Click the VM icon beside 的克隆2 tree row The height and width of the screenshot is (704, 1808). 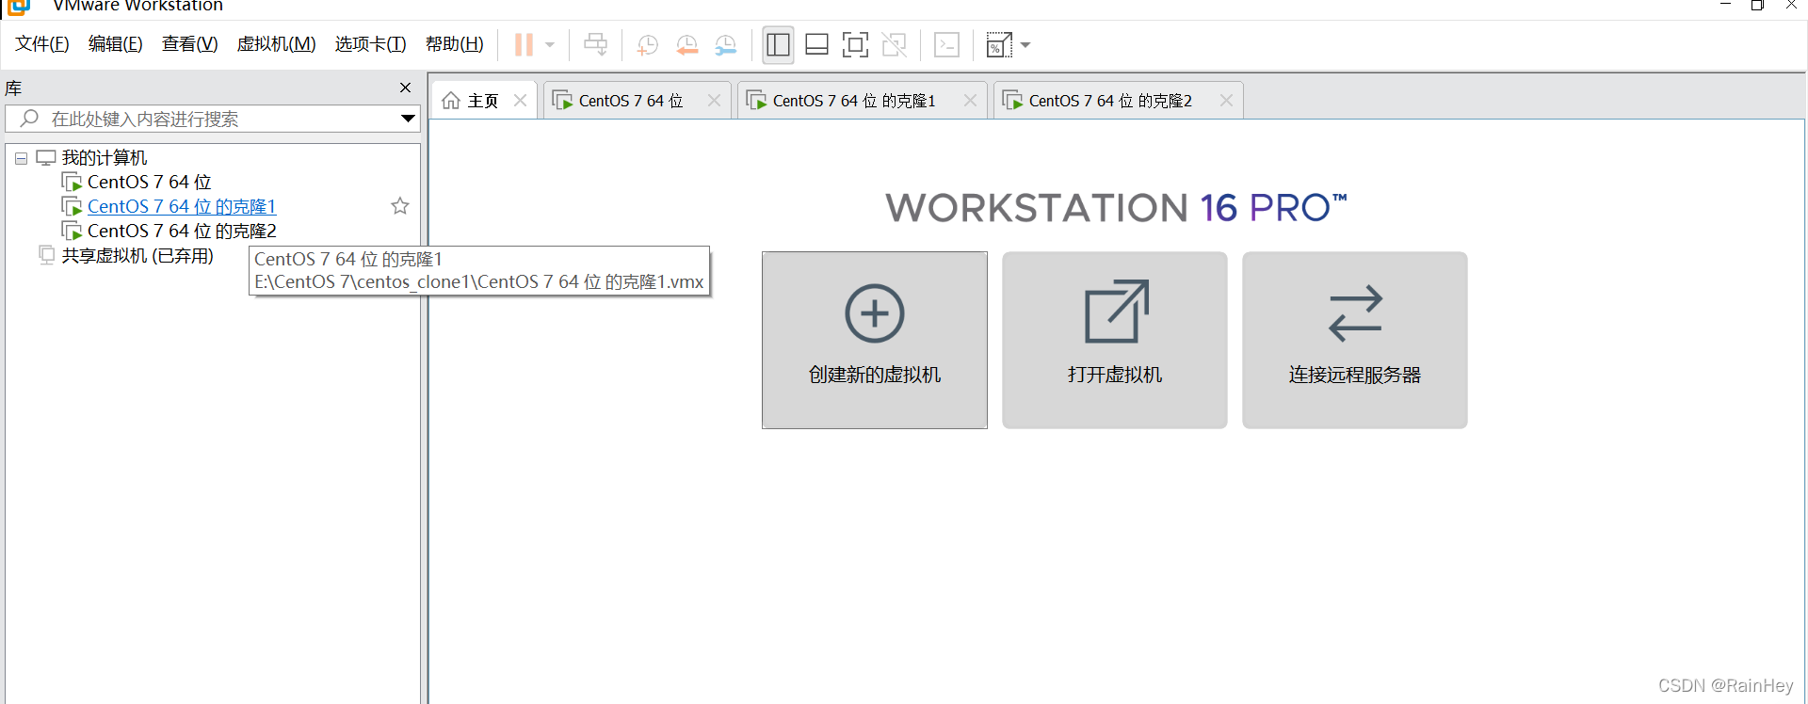(x=72, y=231)
